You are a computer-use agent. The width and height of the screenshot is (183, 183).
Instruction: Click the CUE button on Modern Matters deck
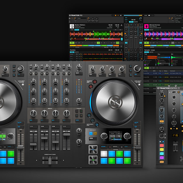tap(76, 43)
